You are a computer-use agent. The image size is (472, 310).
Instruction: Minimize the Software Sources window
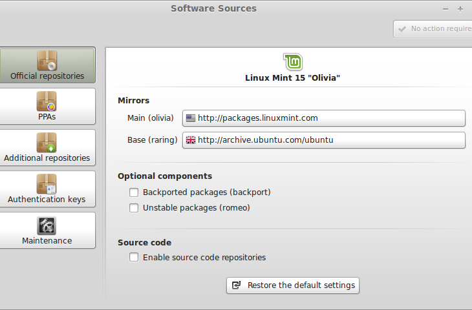(x=445, y=9)
